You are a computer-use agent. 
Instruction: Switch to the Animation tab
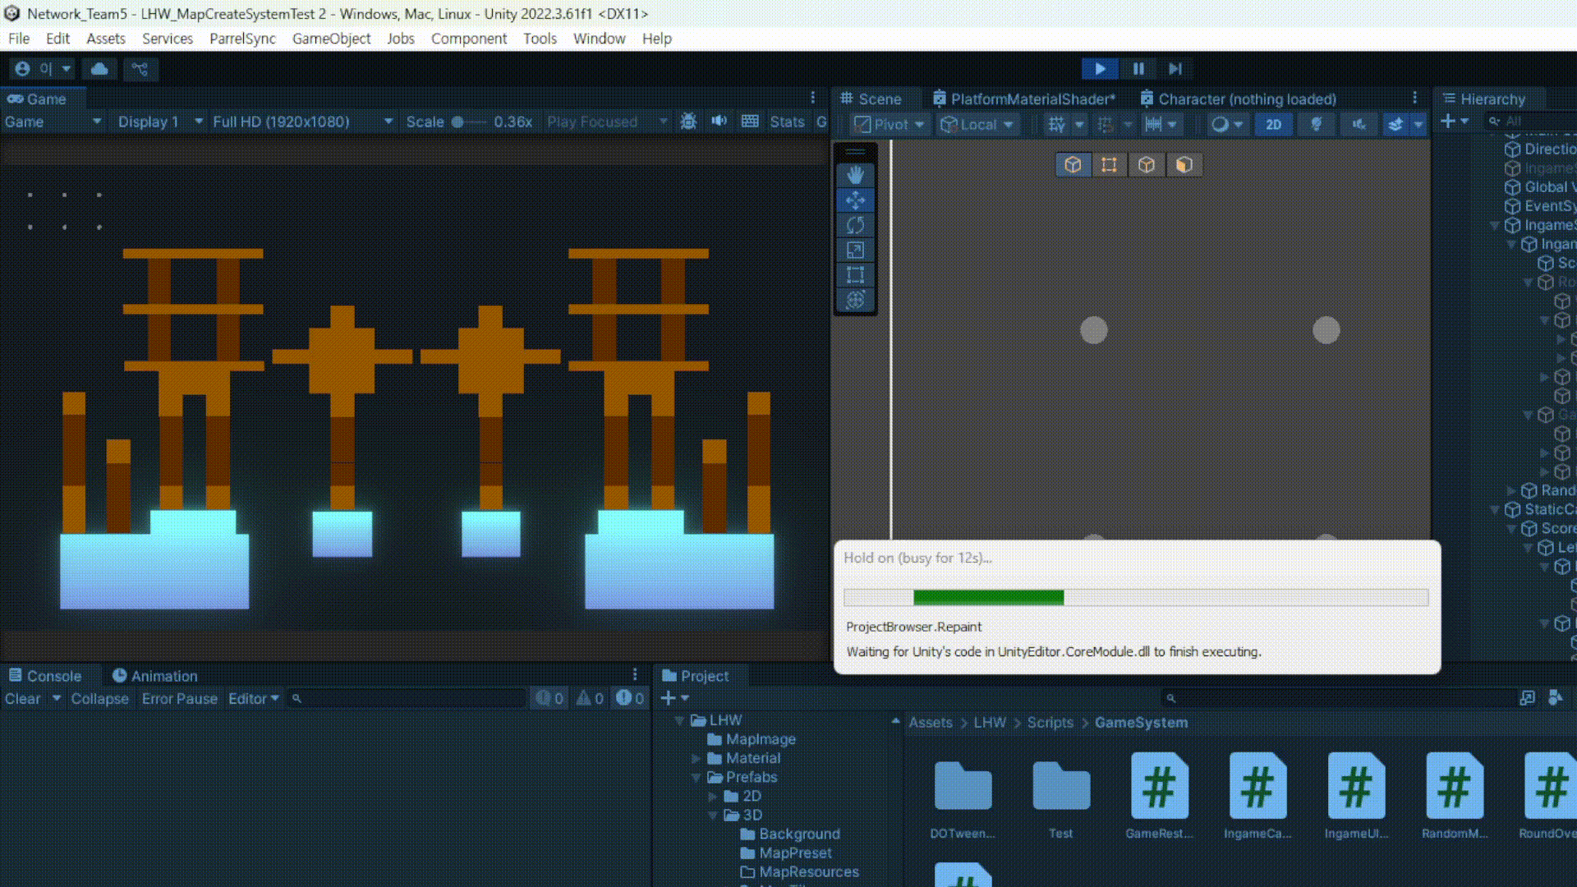click(155, 676)
